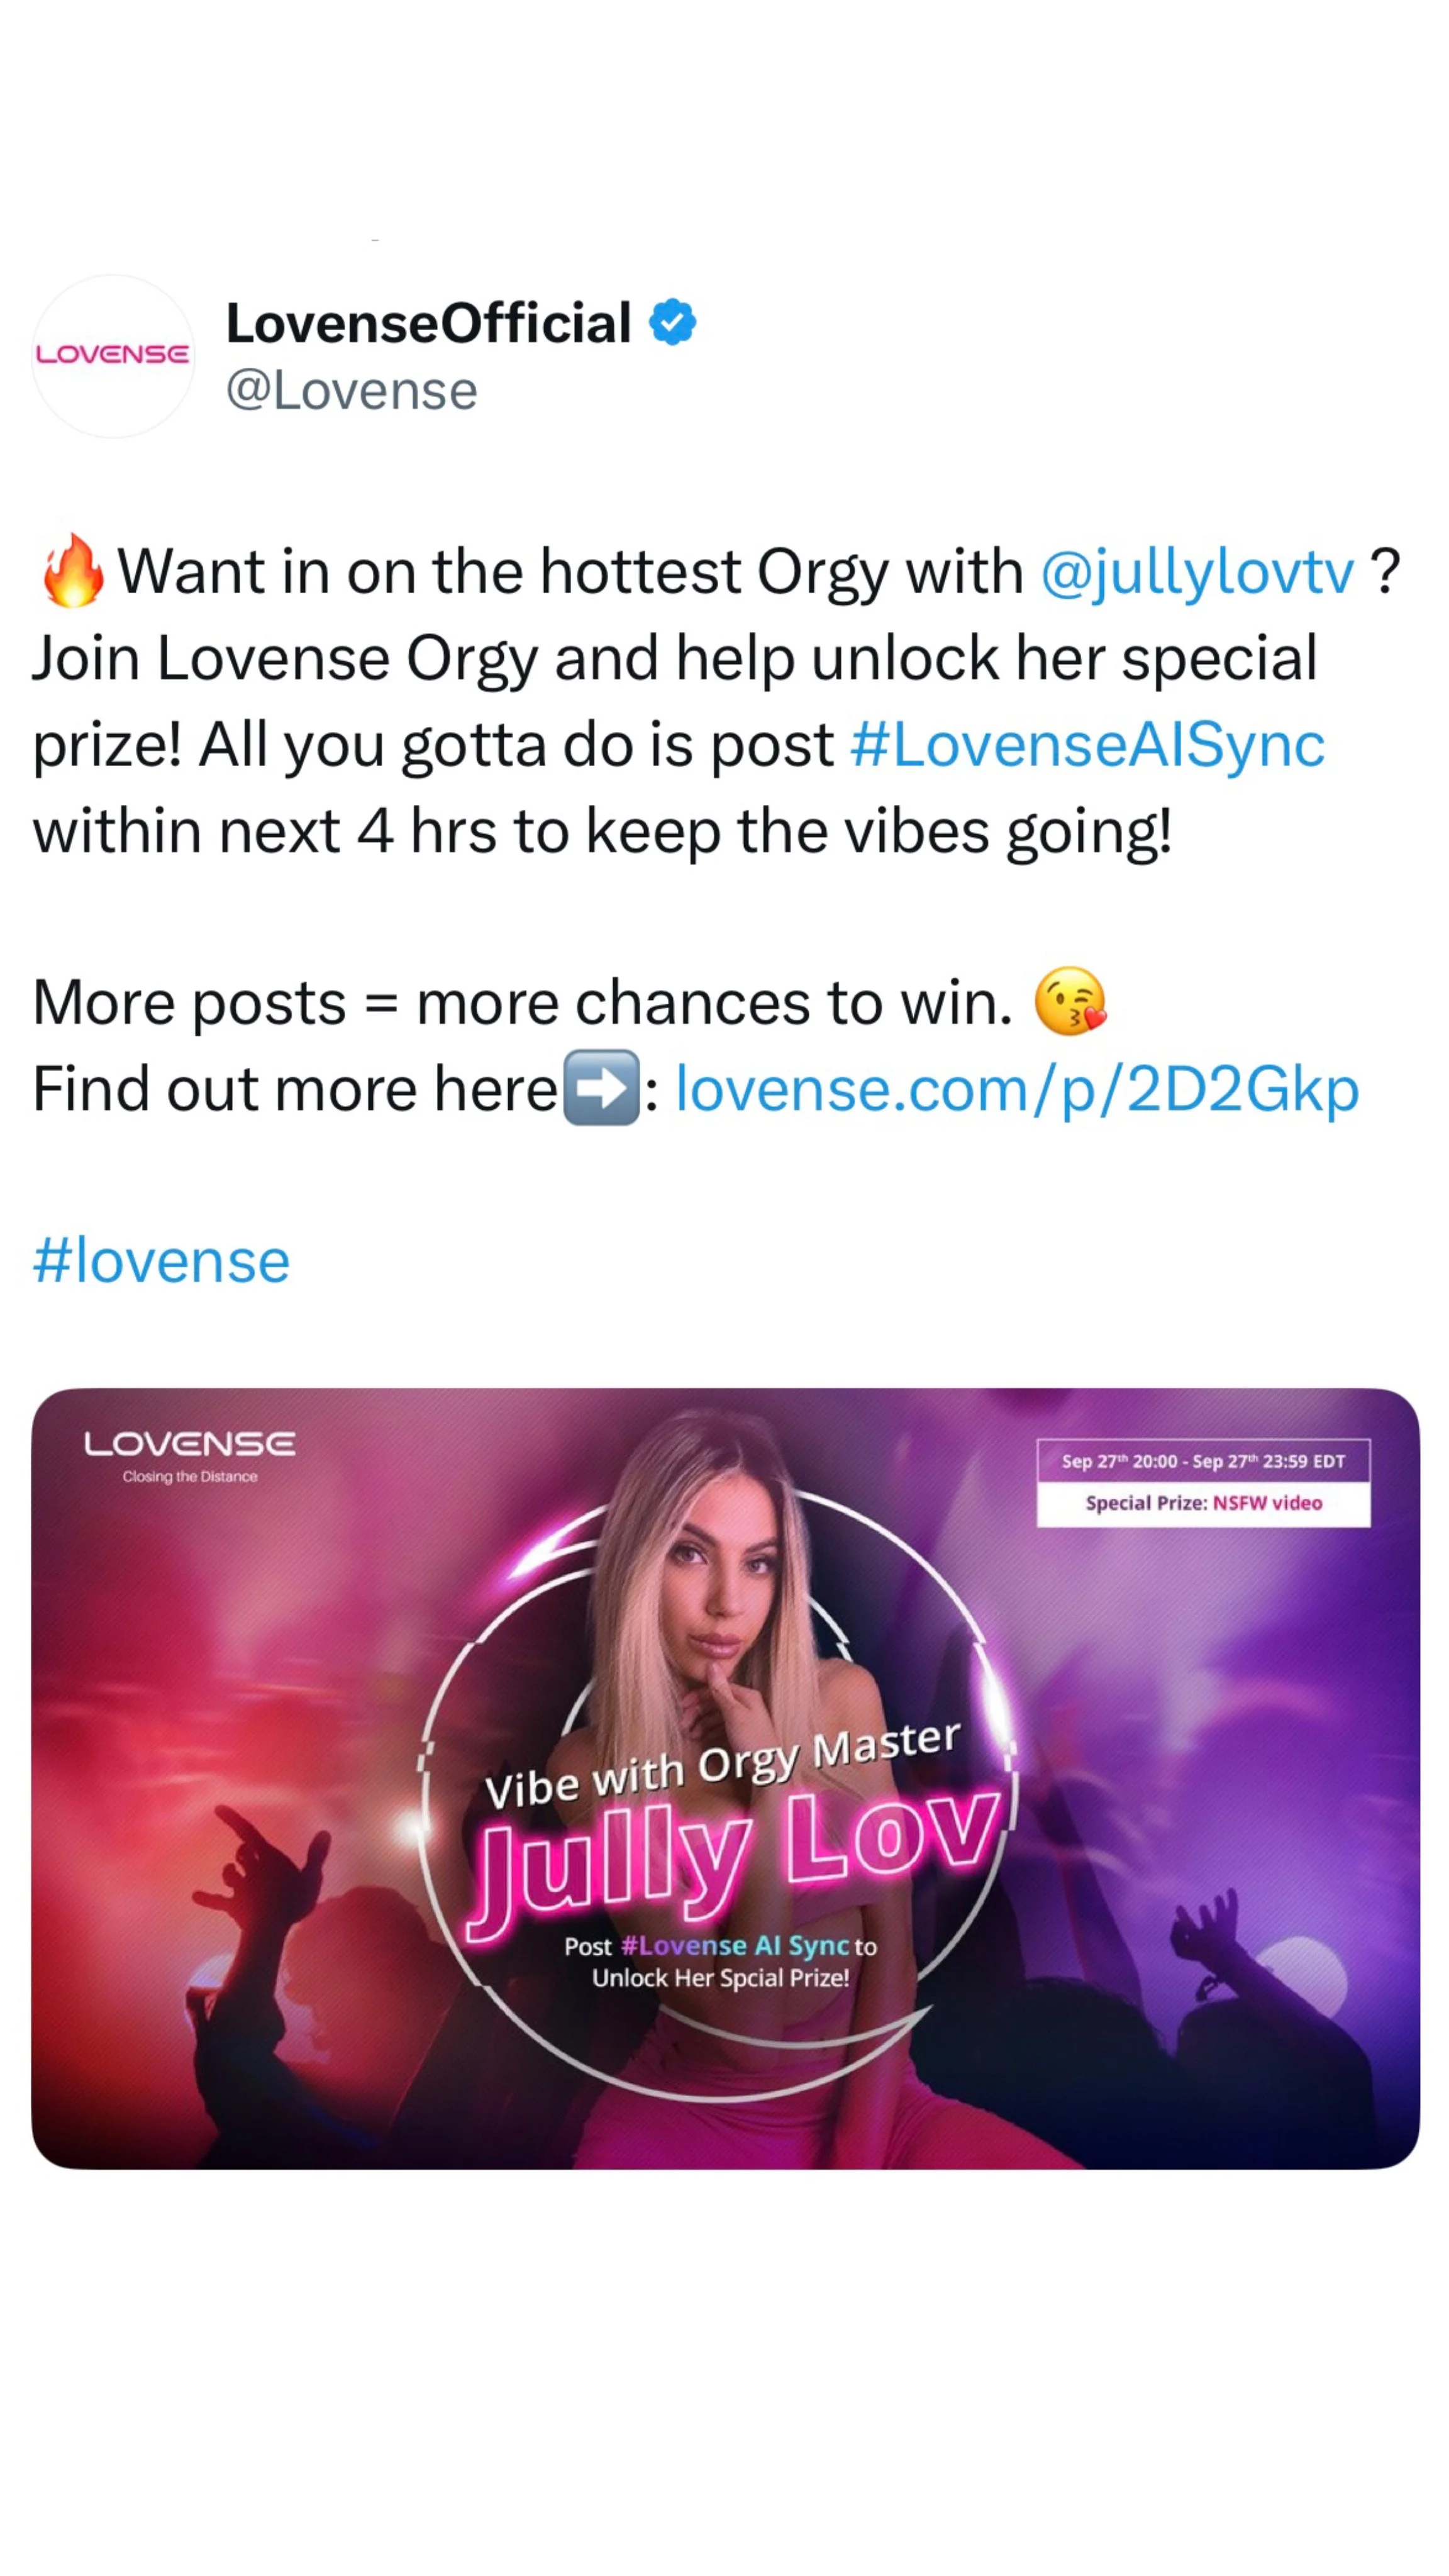Click the kissing face emoji
Viewport: 1449px width, 2576px height.
(x=1069, y=1002)
